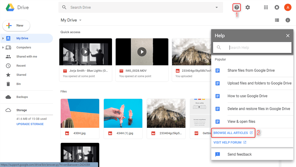This screenshot has width=296, height=167.
Task: Play the IMG_0028.MOV video thumbnail
Action: coord(142,52)
